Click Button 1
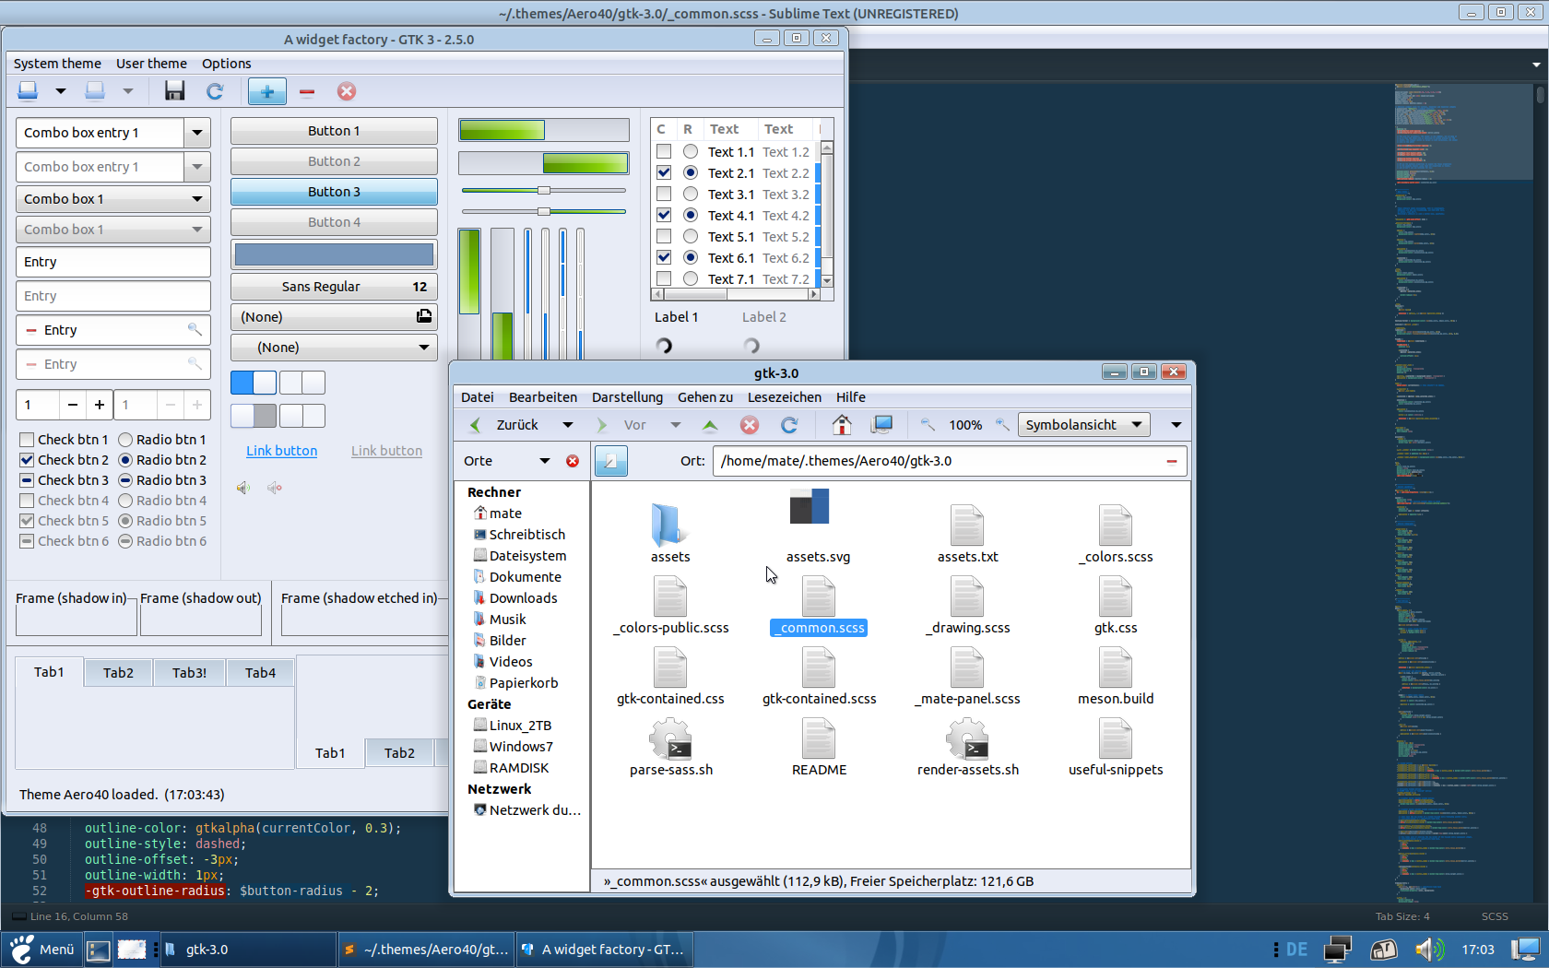Viewport: 1549px width, 968px height. point(334,131)
